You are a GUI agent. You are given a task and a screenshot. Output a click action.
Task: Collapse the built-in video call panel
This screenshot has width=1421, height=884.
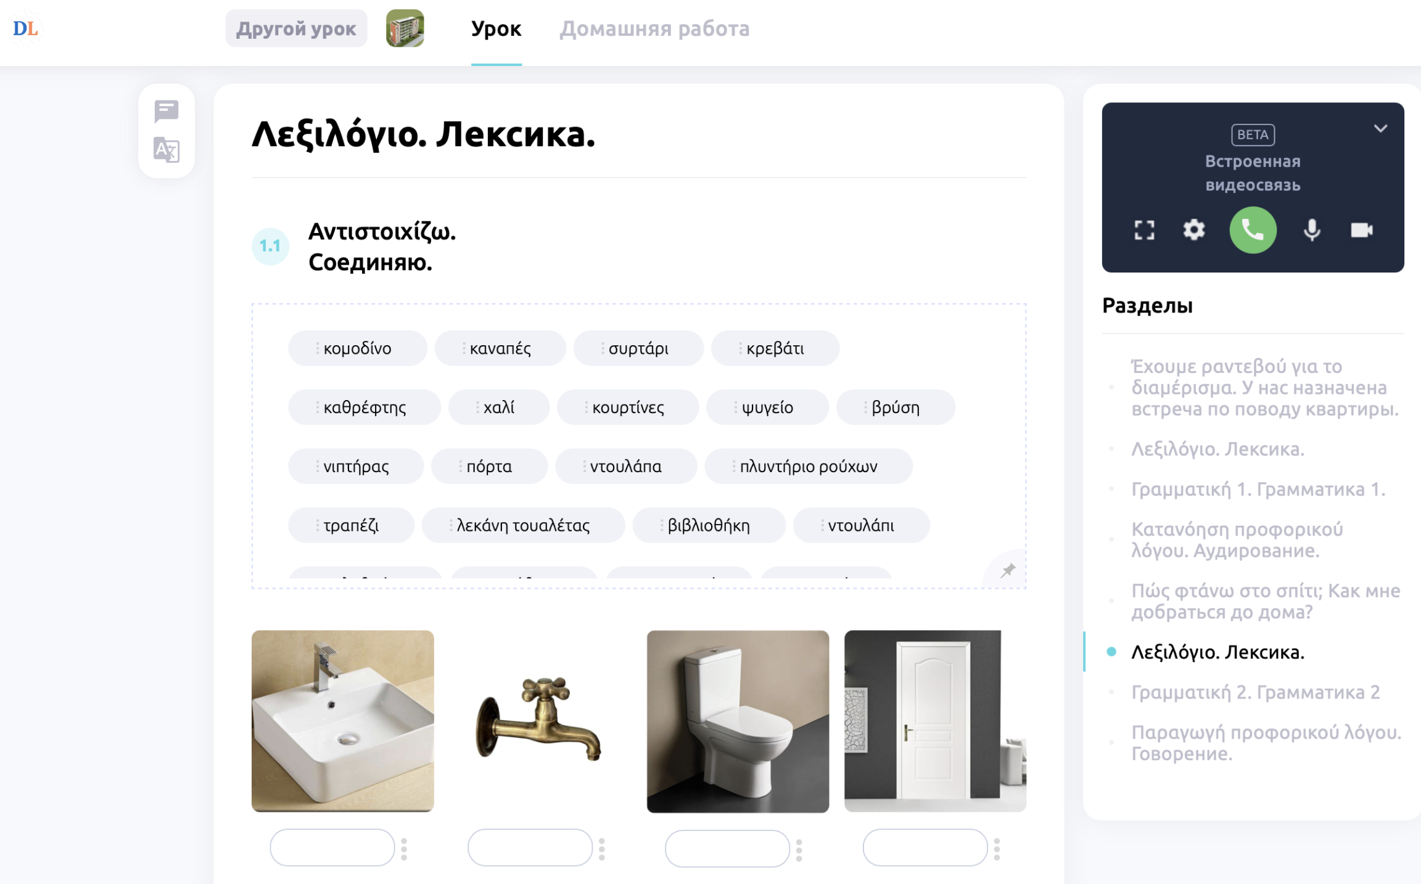click(1380, 128)
